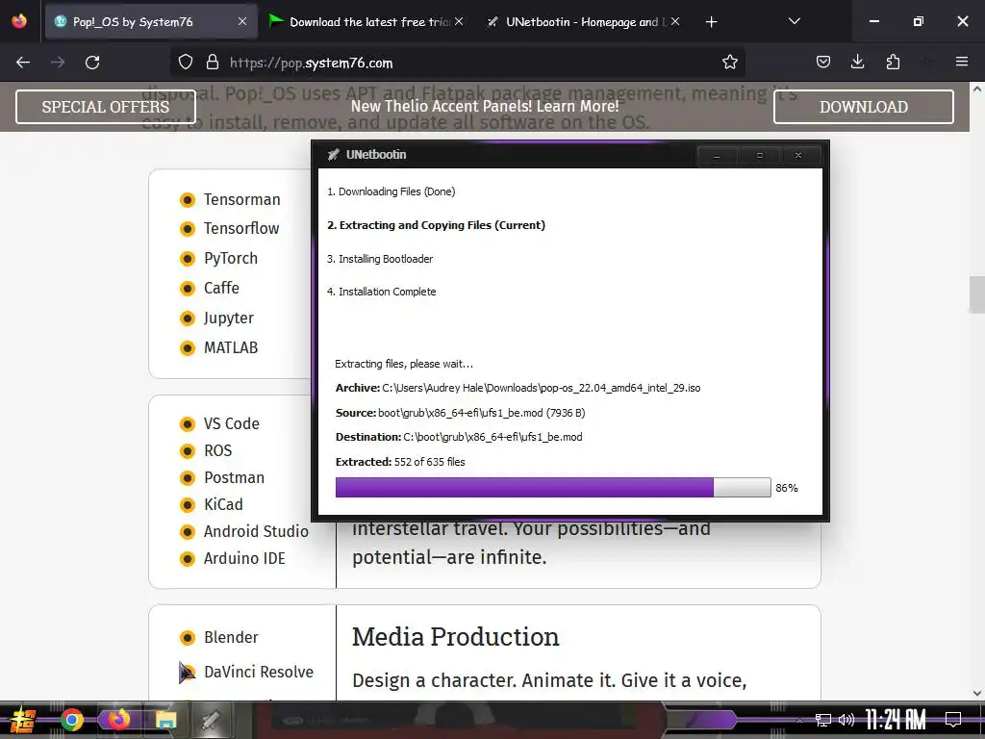Save page to Pocket
The width and height of the screenshot is (985, 739).
coord(823,63)
